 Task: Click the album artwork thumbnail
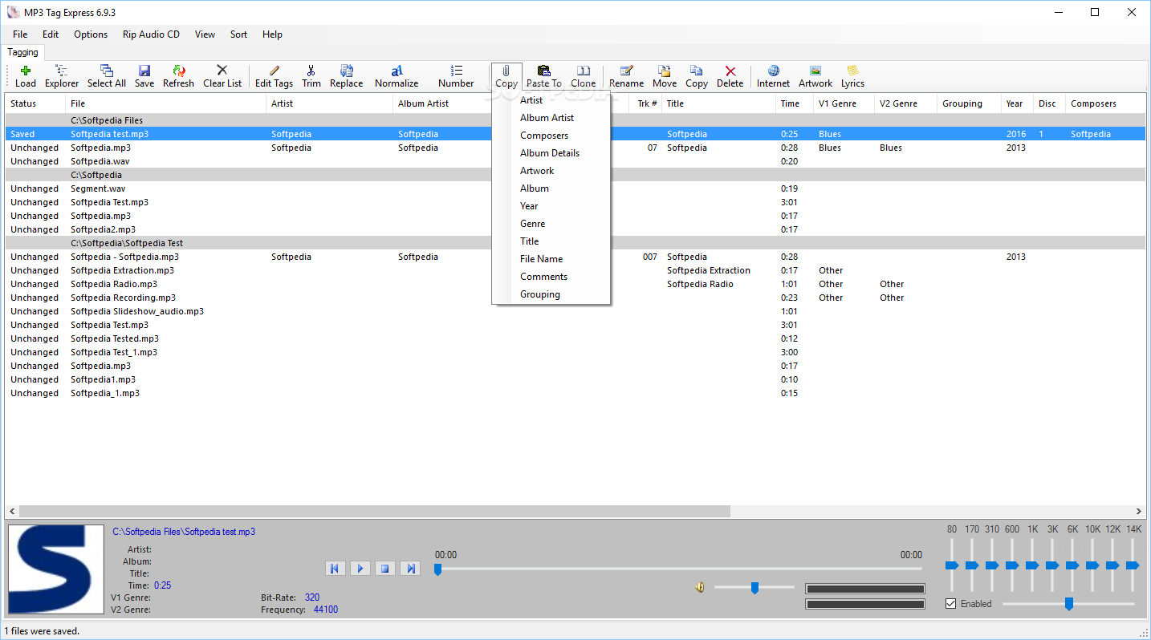(55, 570)
